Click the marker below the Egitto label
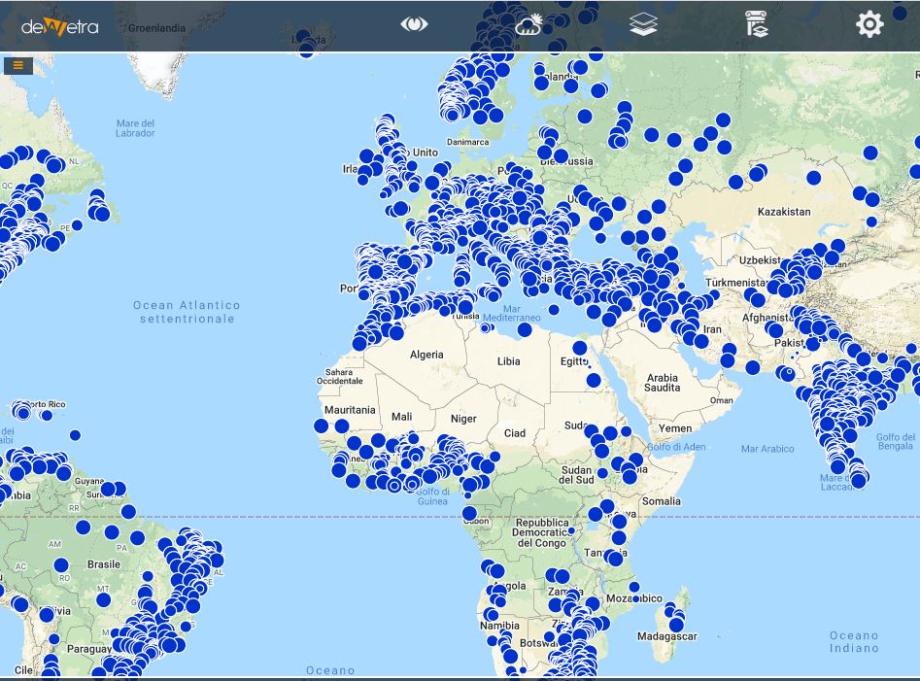The width and height of the screenshot is (920, 681). pos(594,380)
